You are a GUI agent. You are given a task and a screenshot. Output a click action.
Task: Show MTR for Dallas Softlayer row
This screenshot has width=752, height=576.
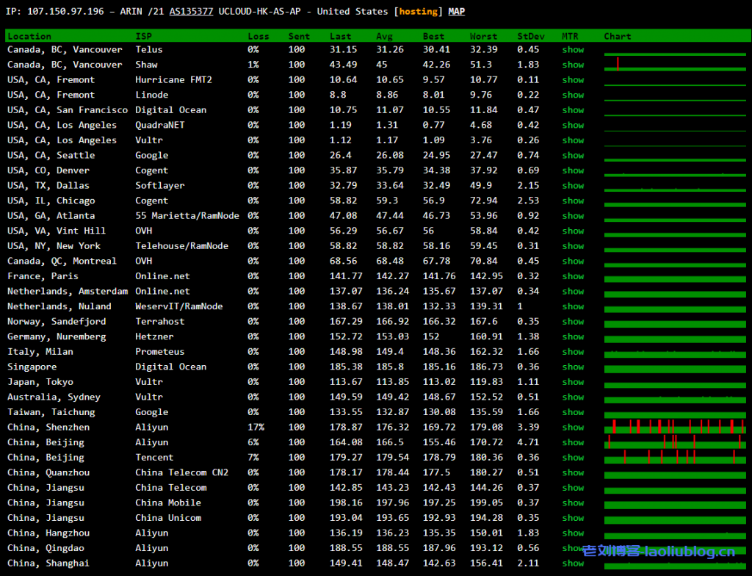(573, 186)
